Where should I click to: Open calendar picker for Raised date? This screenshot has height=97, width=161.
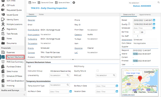click(x=154, y=20)
